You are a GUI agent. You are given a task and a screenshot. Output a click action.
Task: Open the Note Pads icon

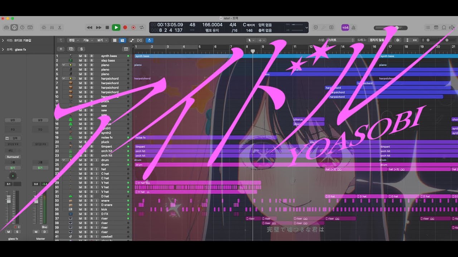point(436,27)
